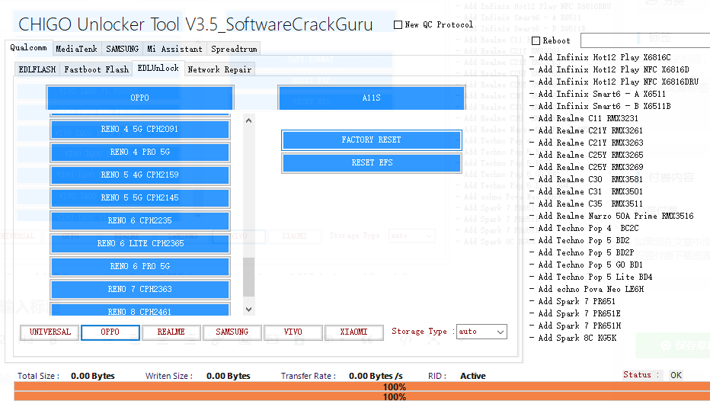Image resolution: width=710 pixels, height=401 pixels.
Task: Click log line Add Spark 8C KG5K
Action: point(573,338)
